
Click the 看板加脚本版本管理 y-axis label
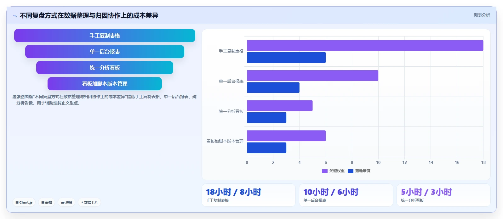pyautogui.click(x=225, y=141)
